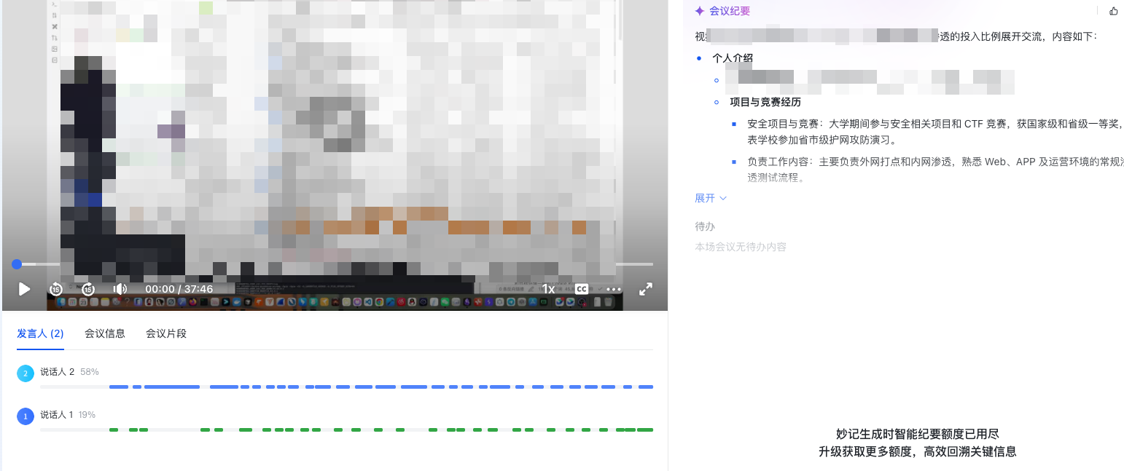Switch to the 会议信息 tab
The width and height of the screenshot is (1124, 471).
[104, 333]
